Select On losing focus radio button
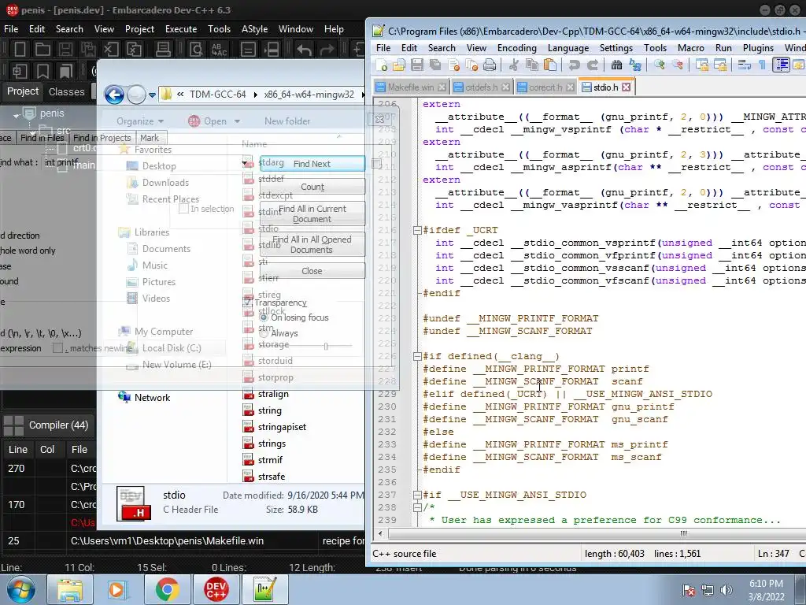 264,317
